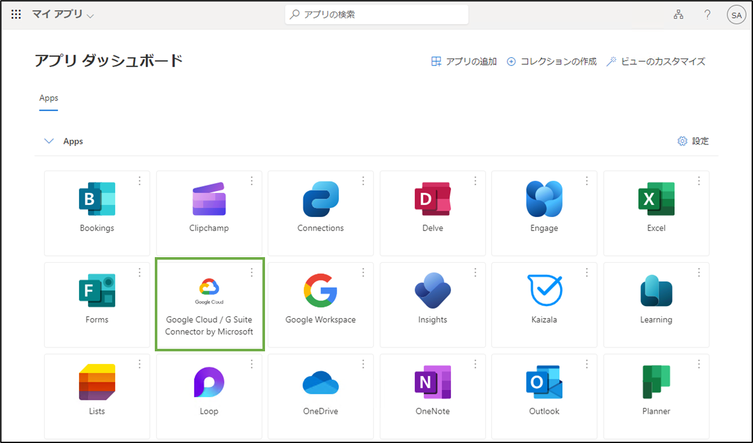Open help question mark icon

[707, 15]
